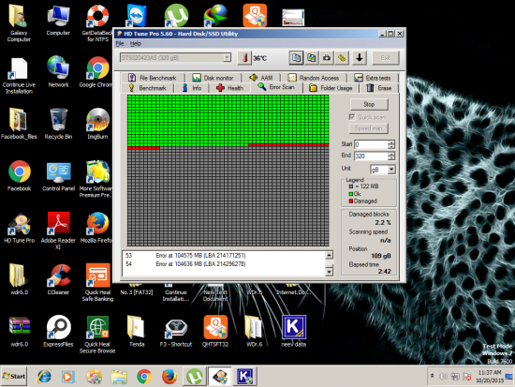Open the ExpressFiles desktop shortcut
Image resolution: width=515 pixels, height=387 pixels.
tap(58, 332)
